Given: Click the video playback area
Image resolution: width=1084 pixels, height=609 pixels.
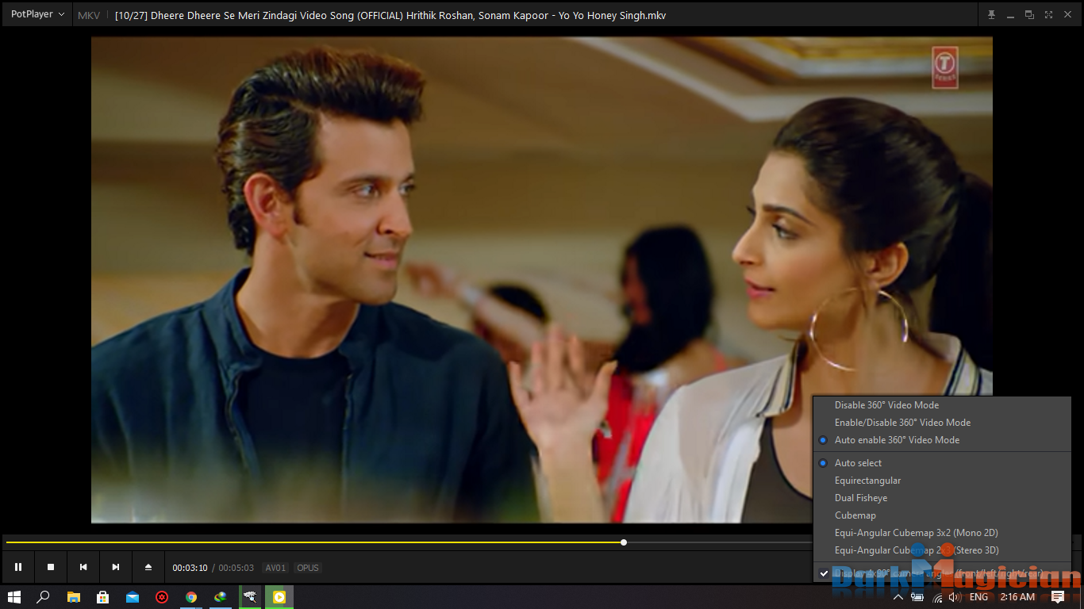Looking at the screenshot, I should pyautogui.click(x=541, y=280).
